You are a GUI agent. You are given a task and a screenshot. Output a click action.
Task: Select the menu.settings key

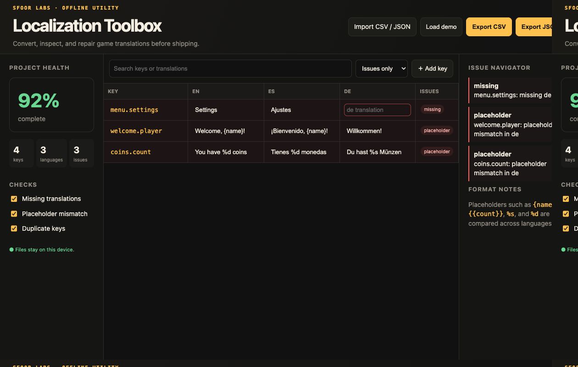pyautogui.click(x=134, y=110)
